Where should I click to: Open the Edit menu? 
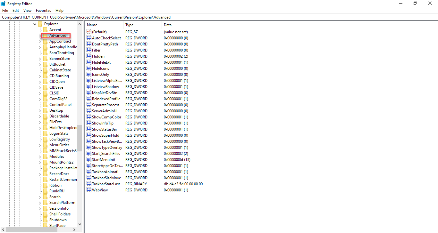16,11
